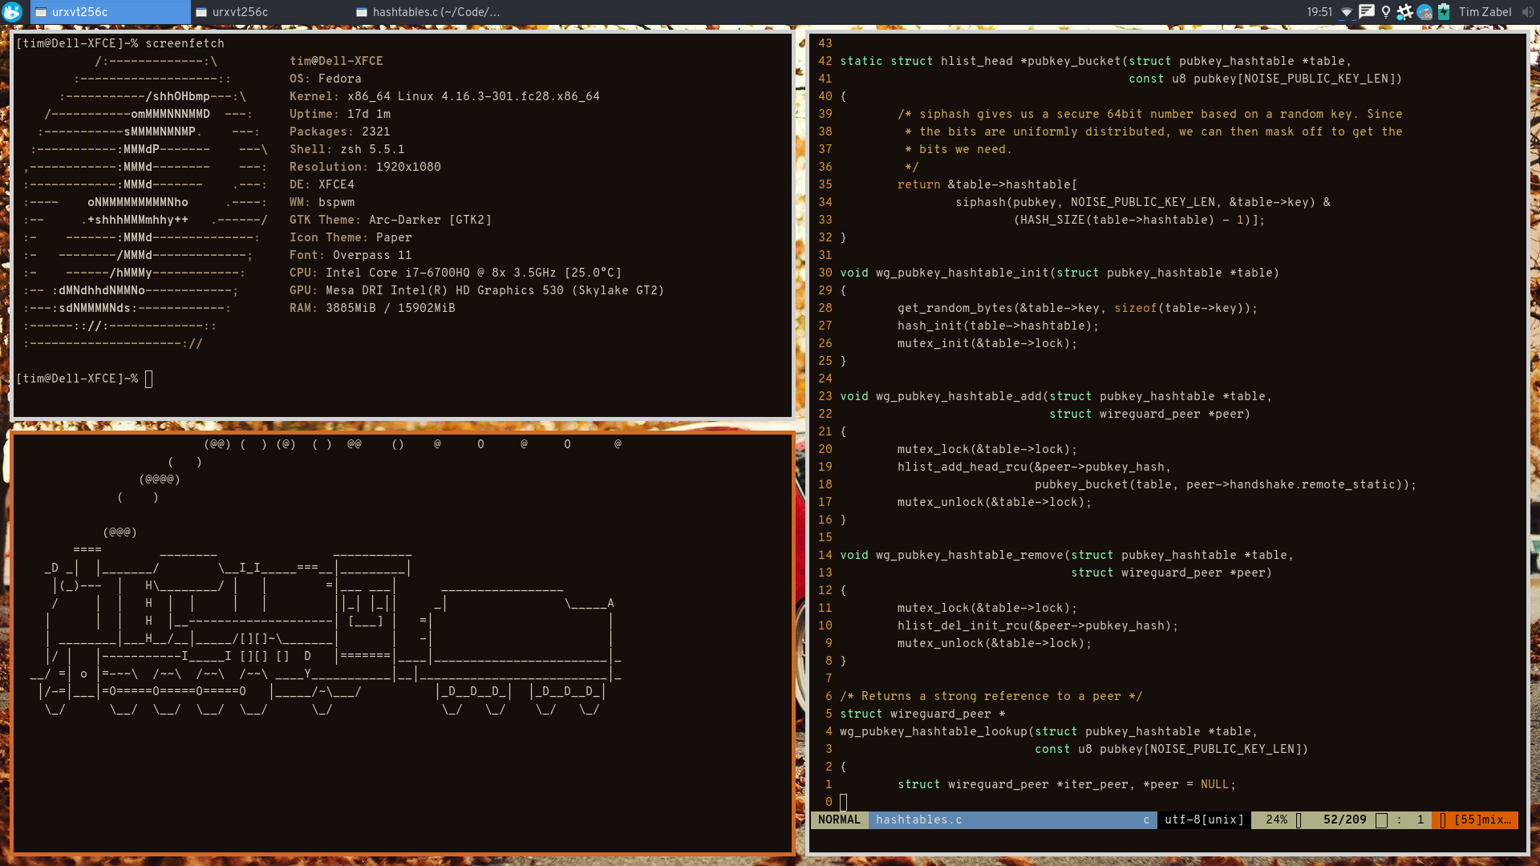Mute sound via the volume speaker icon
This screenshot has width=1540, height=866.
pos(1527,12)
